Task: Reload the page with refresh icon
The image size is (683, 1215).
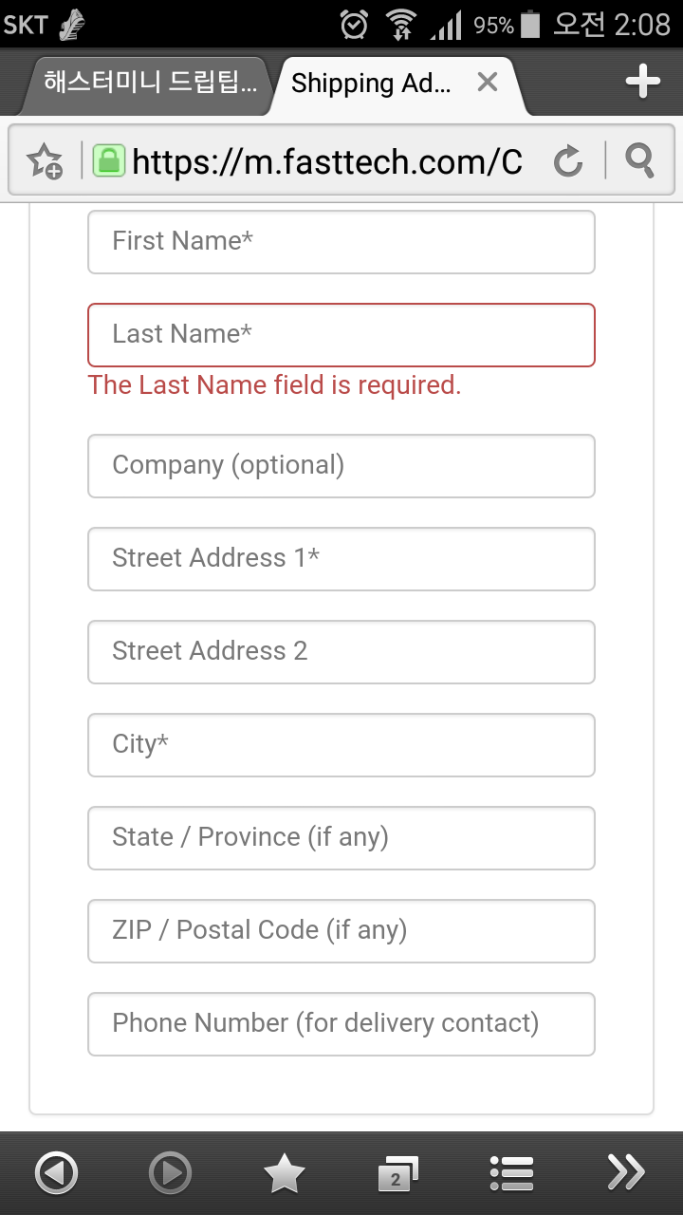Action: (x=567, y=161)
